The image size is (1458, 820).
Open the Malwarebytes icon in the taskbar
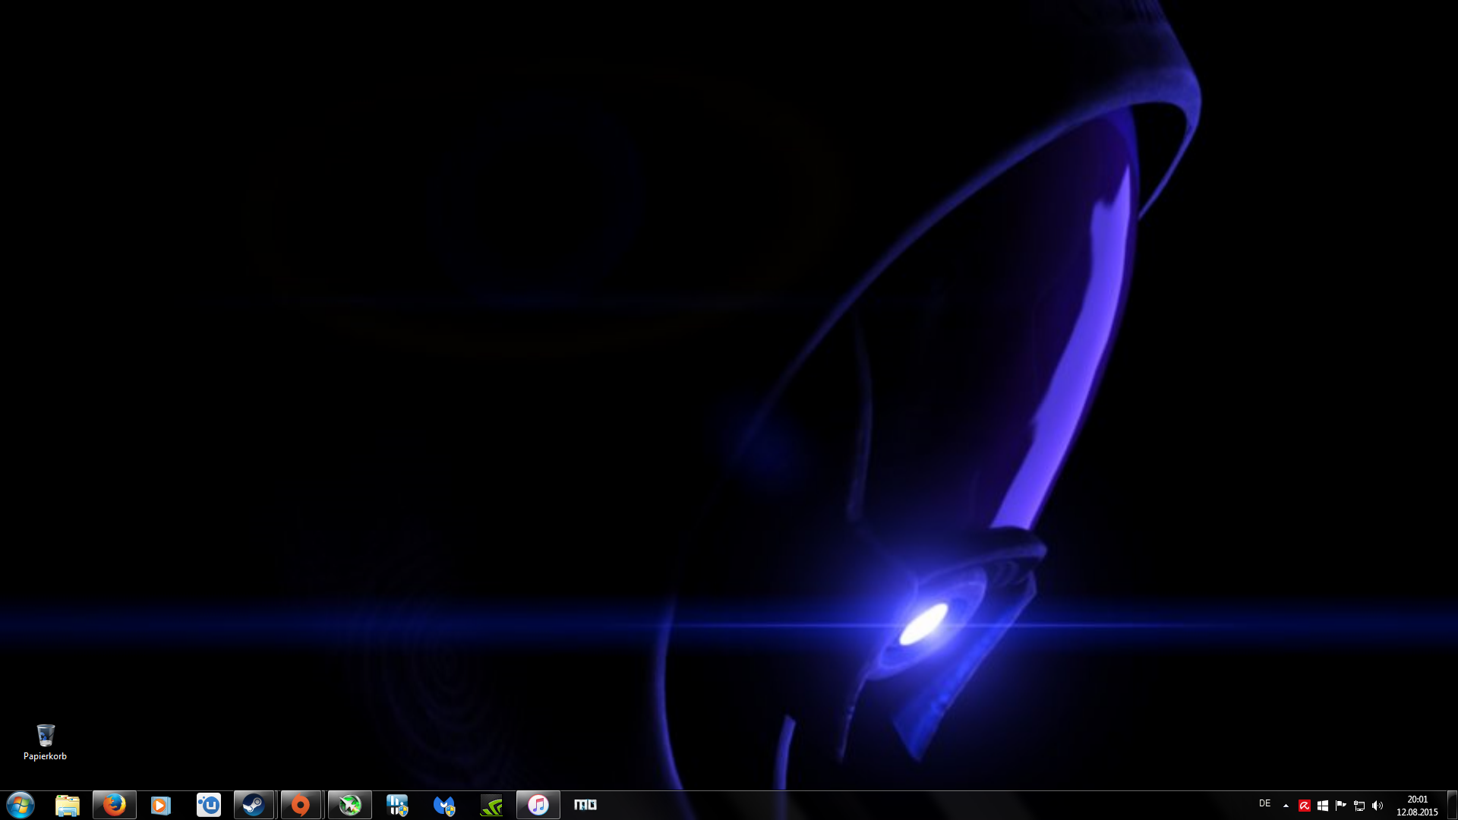(444, 805)
